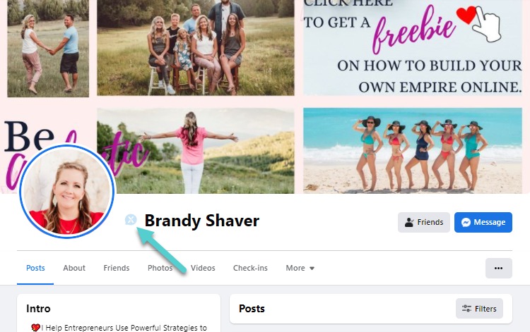Click the red heart on cover photo
Viewport: 530px width, 332px height.
(467, 16)
